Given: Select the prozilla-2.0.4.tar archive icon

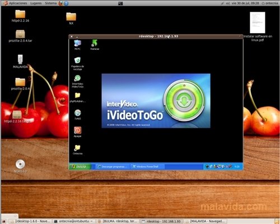Looking at the screenshot, I should [20, 36].
